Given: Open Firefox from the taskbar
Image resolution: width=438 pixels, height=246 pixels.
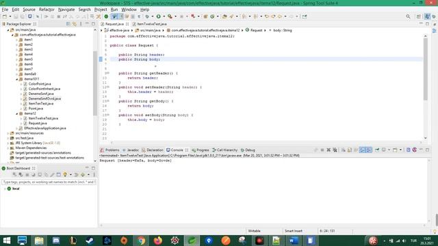Looking at the screenshot, I should click(158, 240).
